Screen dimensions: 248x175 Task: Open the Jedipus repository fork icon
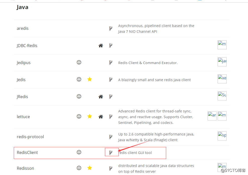[111, 63]
